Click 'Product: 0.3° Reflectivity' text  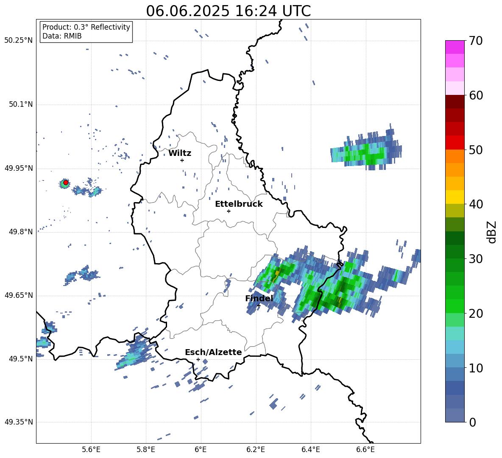click(x=86, y=27)
